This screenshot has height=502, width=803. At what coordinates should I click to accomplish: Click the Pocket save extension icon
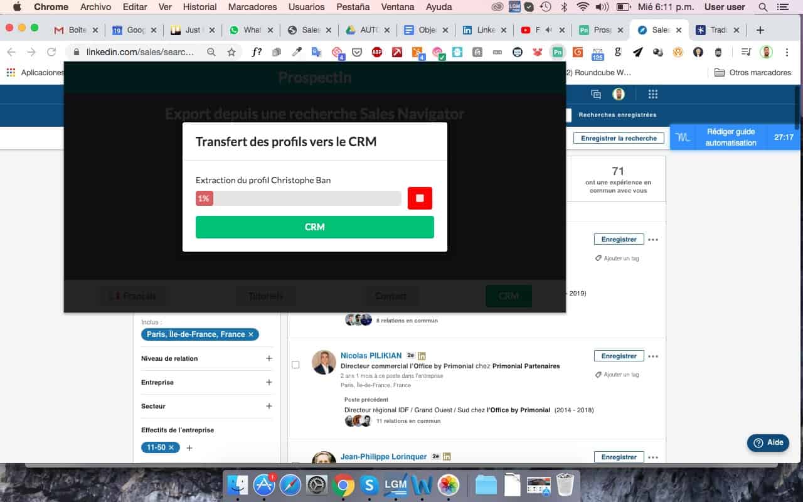click(357, 52)
